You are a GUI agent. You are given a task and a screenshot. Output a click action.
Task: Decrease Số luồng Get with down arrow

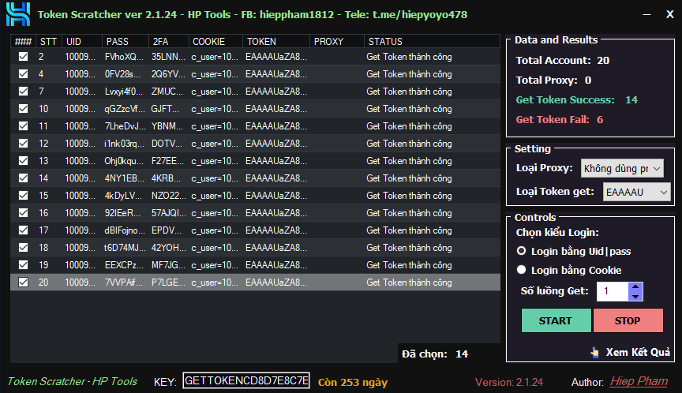click(635, 296)
